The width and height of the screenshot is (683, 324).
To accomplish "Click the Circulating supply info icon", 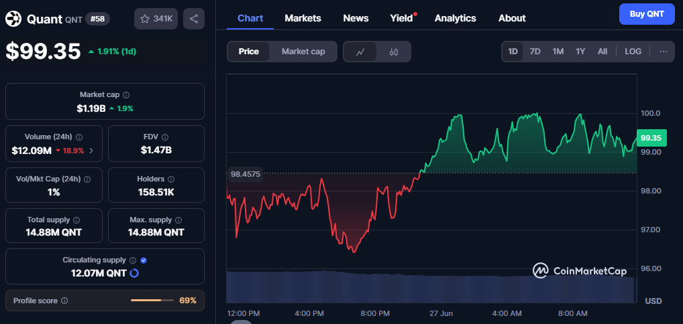I will (x=134, y=260).
